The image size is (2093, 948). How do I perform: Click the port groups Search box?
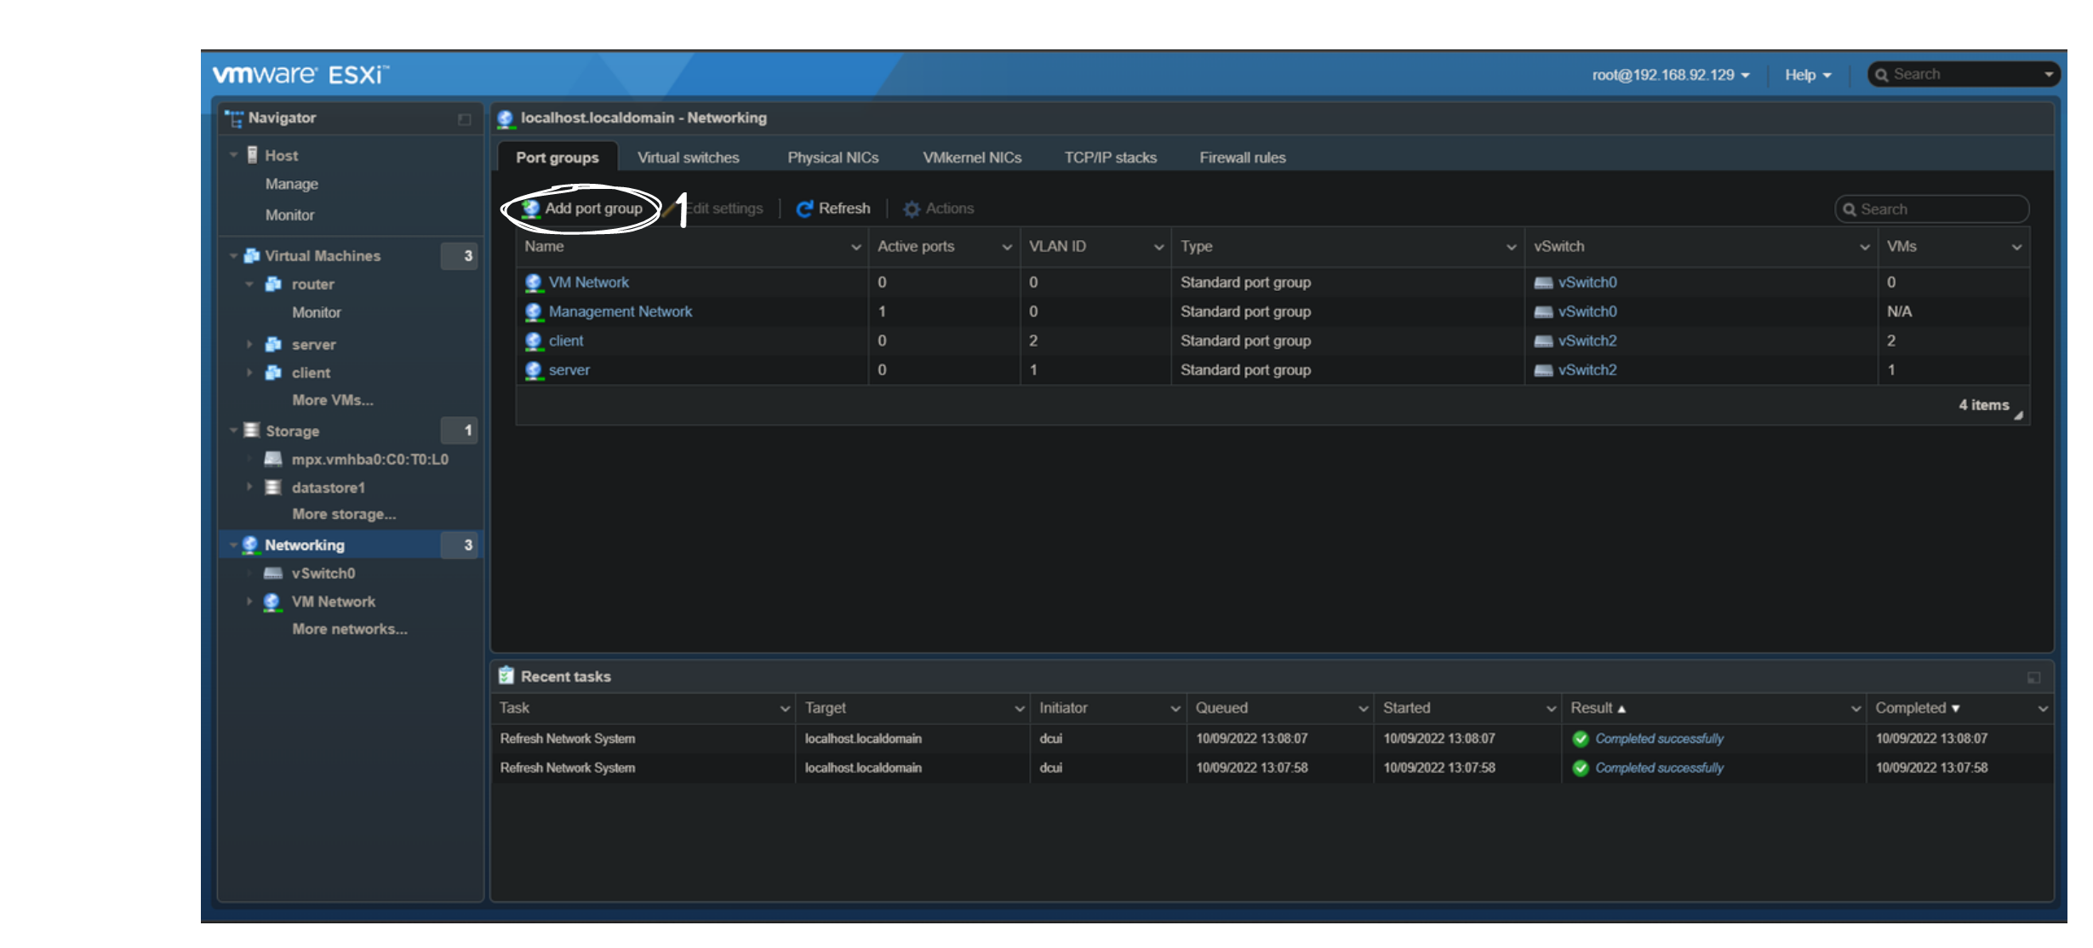[1931, 209]
